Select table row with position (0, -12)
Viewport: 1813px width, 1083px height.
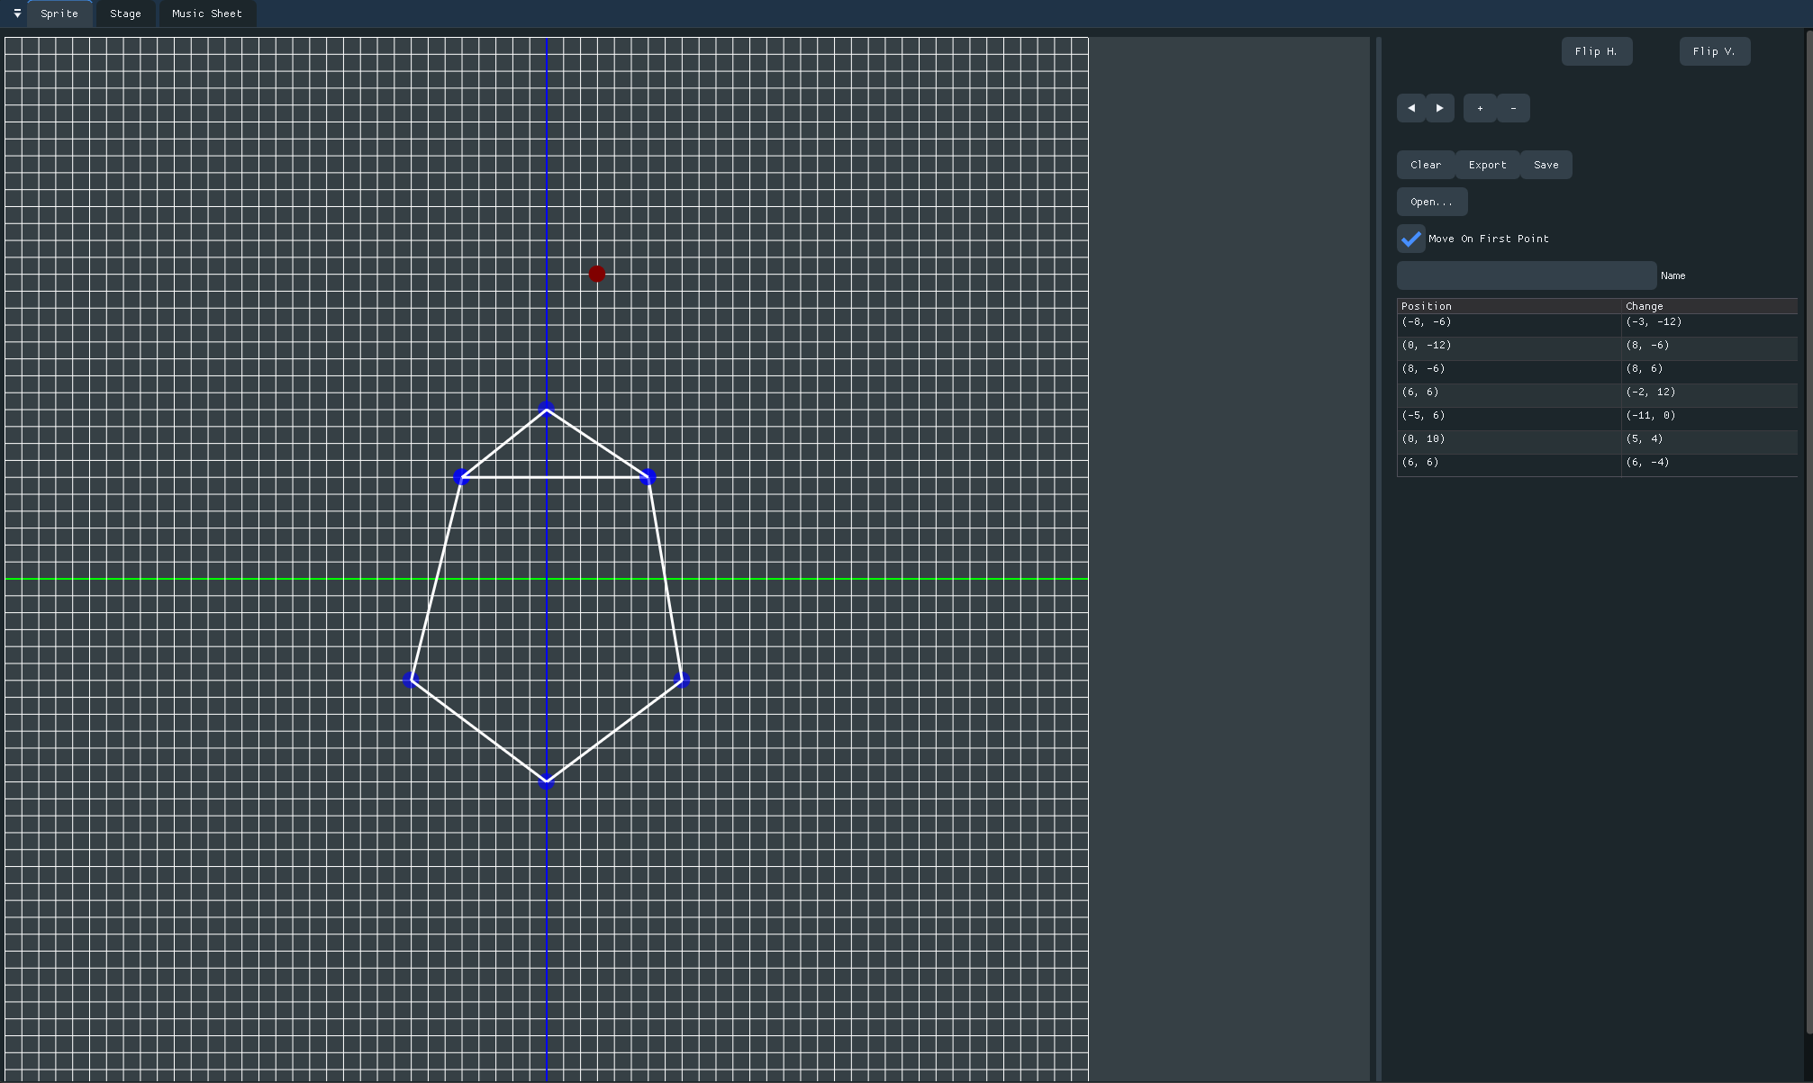1509,346
